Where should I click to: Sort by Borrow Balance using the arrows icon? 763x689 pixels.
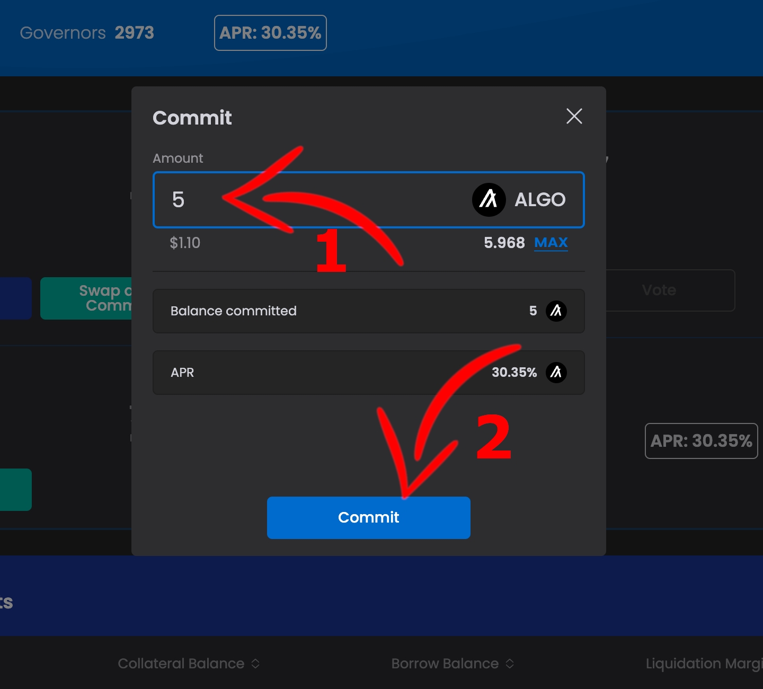510,664
